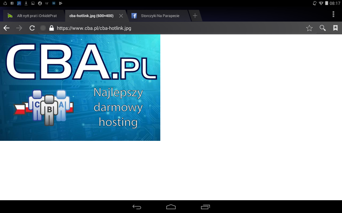
Task: Reload the cba-hotlink.jpg page
Action: click(32, 28)
